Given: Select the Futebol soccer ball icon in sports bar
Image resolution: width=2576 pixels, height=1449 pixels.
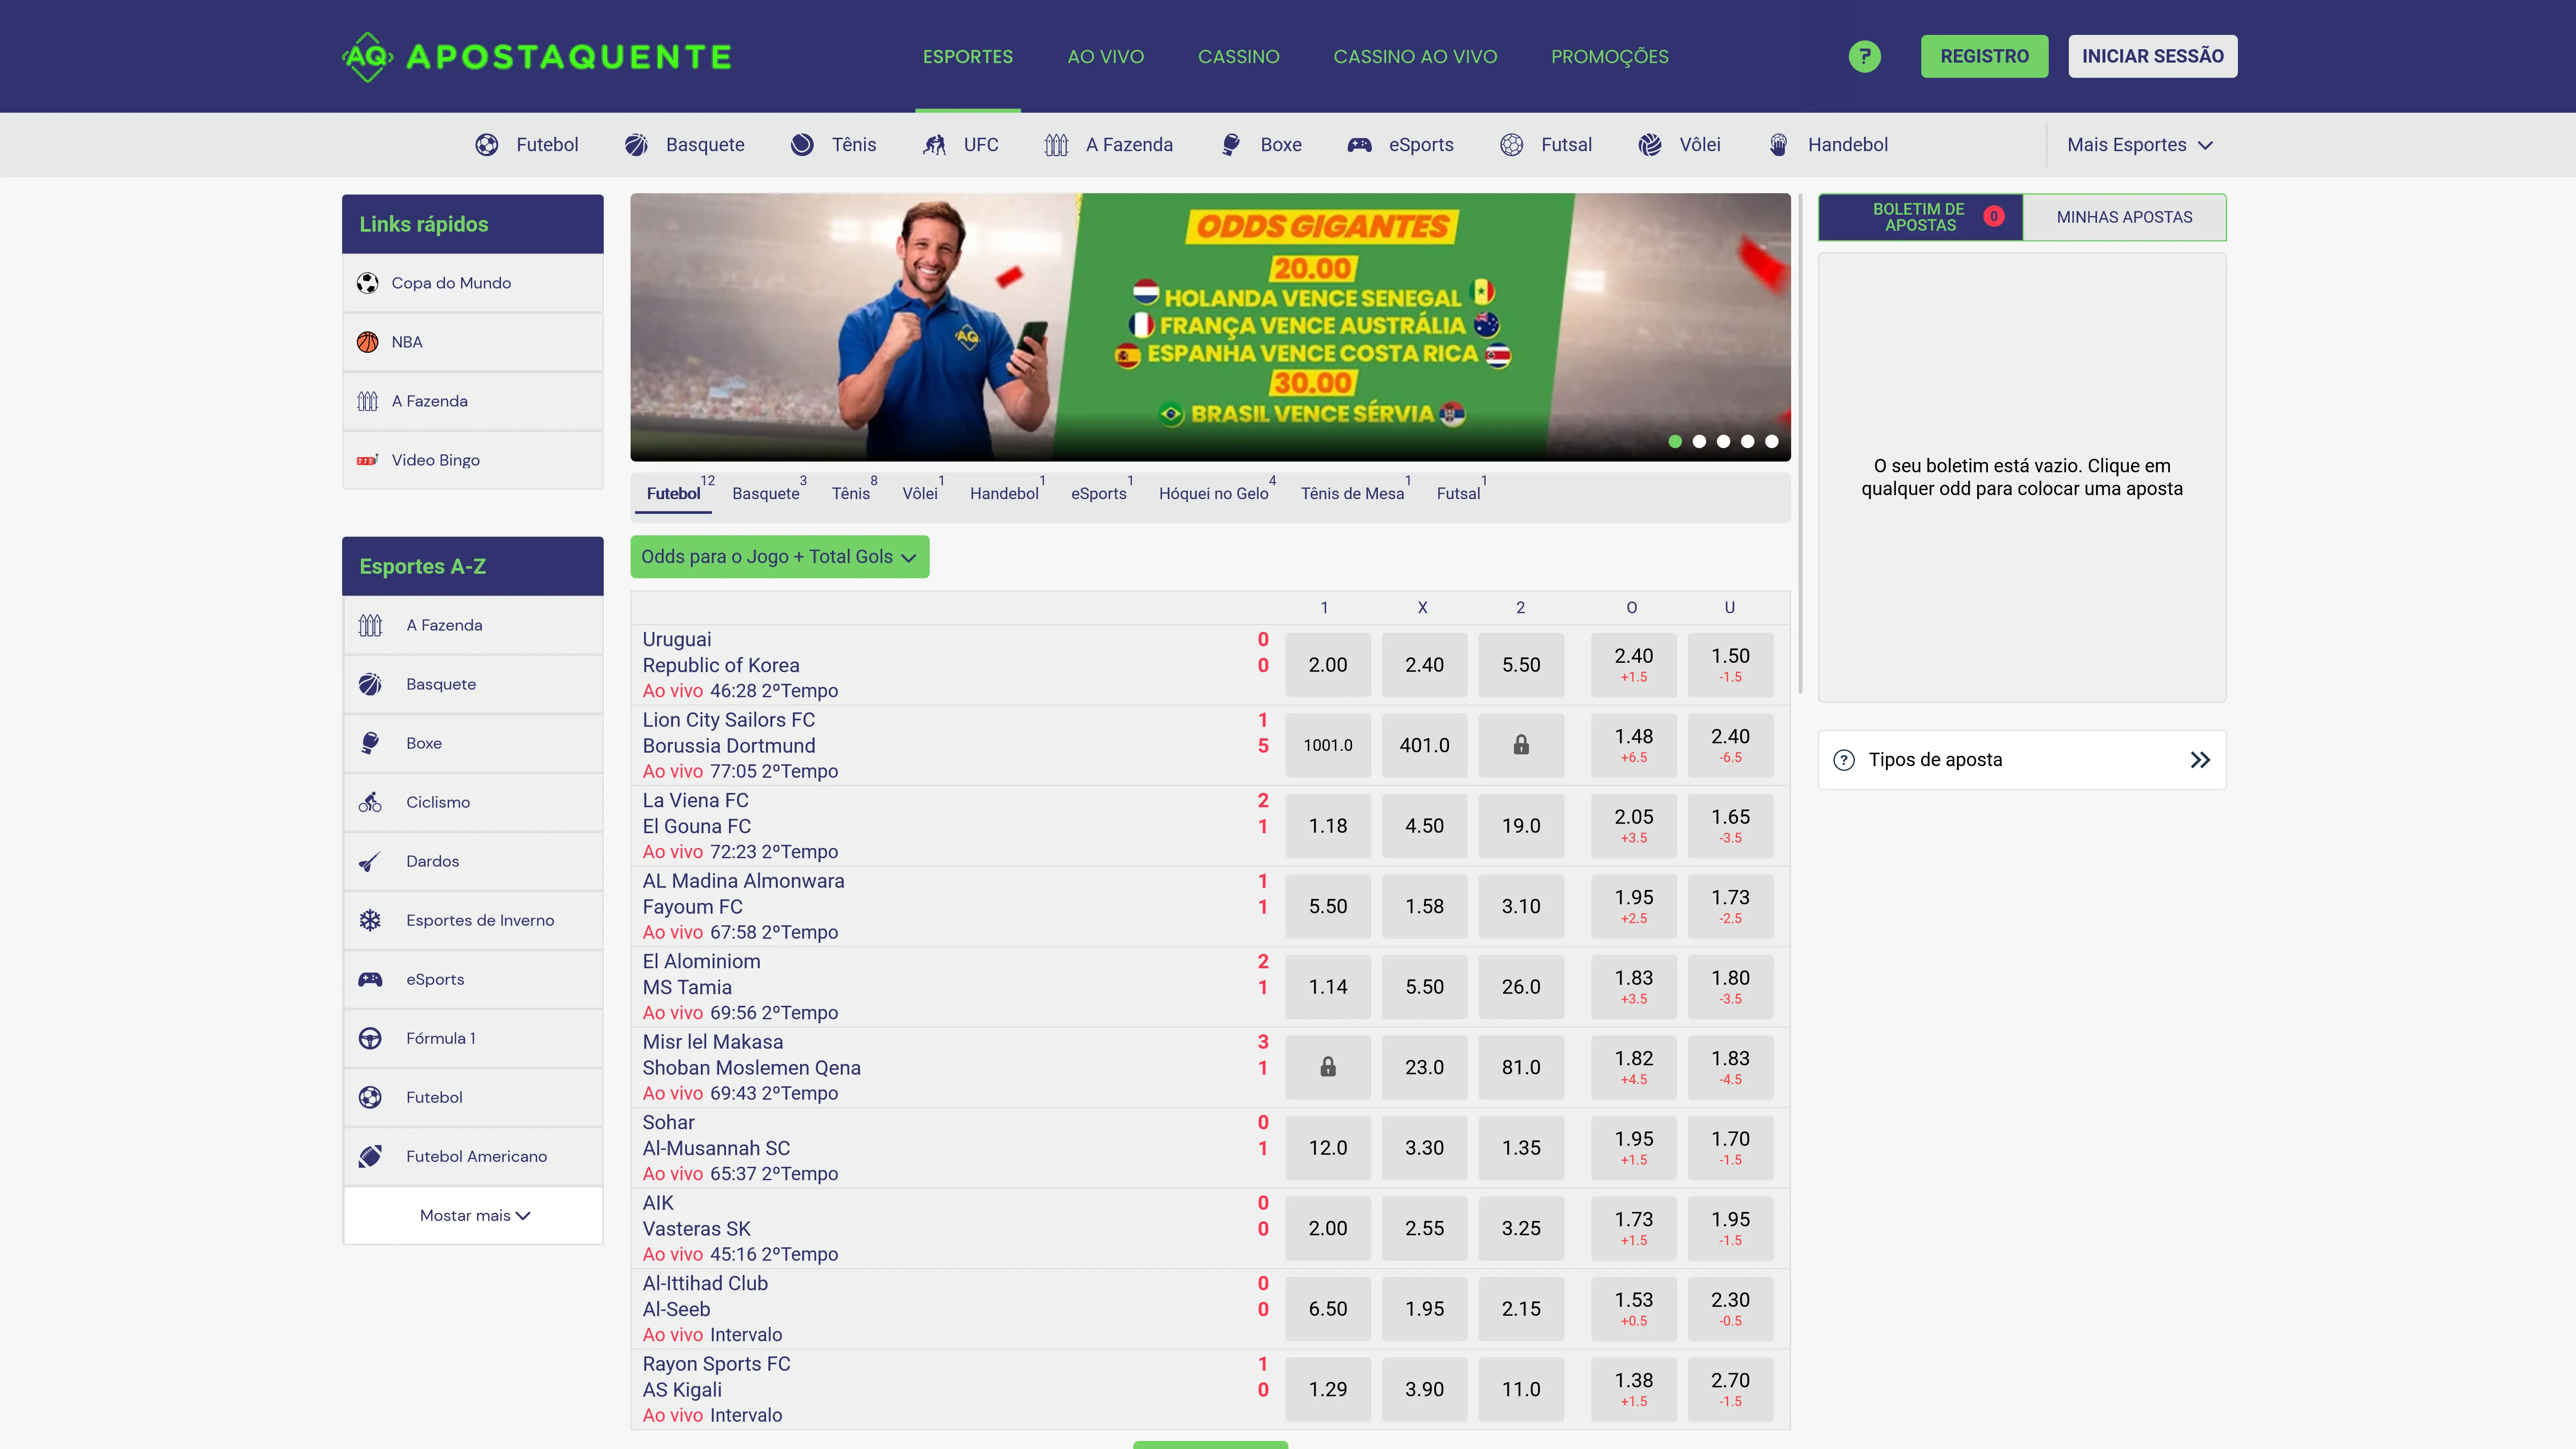Looking at the screenshot, I should pyautogui.click(x=487, y=145).
